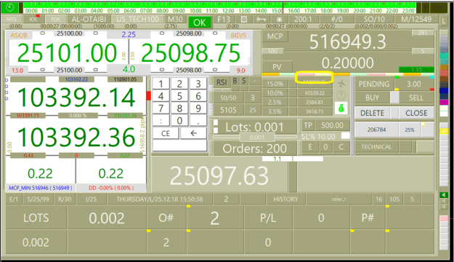Open the F13 selector

(224, 19)
